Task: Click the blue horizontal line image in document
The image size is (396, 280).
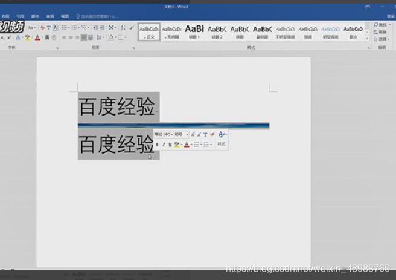Action: (173, 125)
